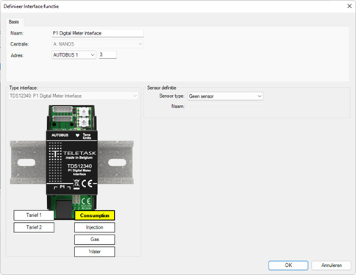The width and height of the screenshot is (356, 275).
Task: Click the Naam text field for the P1 interface
Action: (x=98, y=33)
